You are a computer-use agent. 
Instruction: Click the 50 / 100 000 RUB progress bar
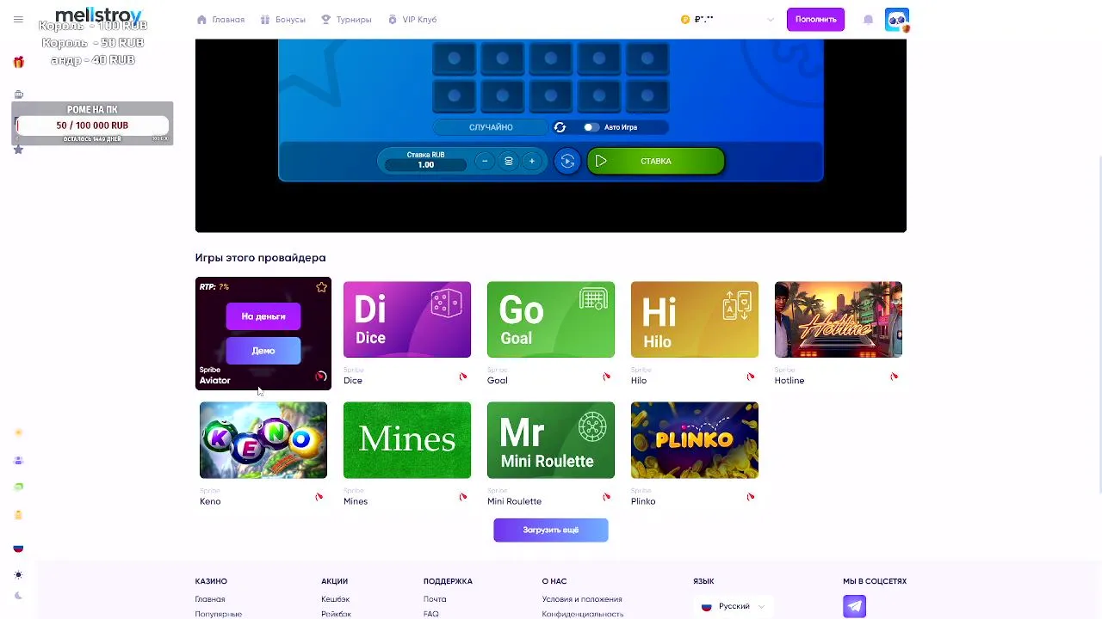click(92, 126)
